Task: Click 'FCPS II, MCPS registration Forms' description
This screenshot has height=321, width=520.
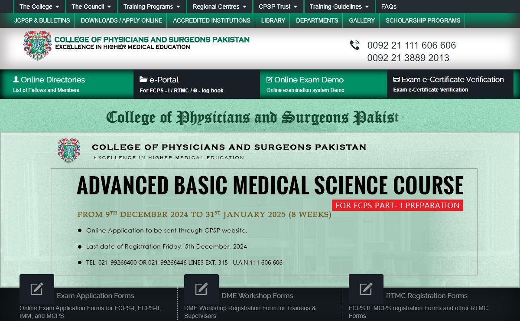Action: point(418,312)
